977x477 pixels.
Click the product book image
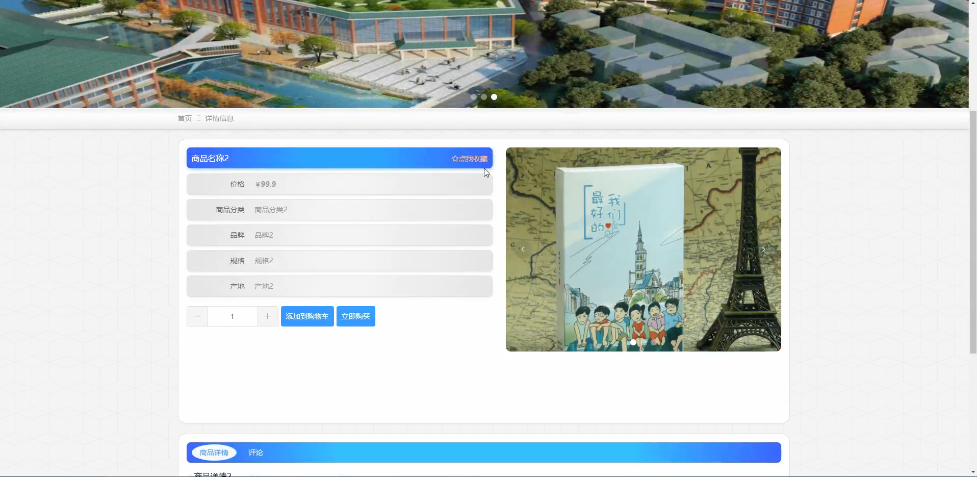click(644, 249)
